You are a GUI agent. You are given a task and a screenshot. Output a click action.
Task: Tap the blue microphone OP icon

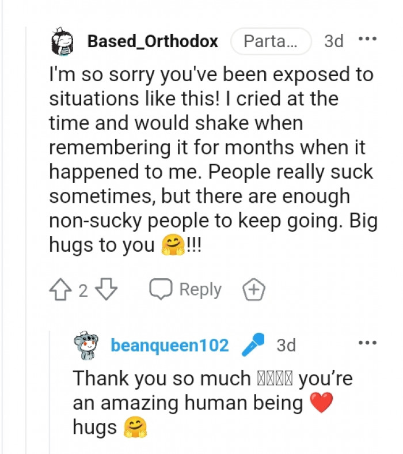pos(252,345)
